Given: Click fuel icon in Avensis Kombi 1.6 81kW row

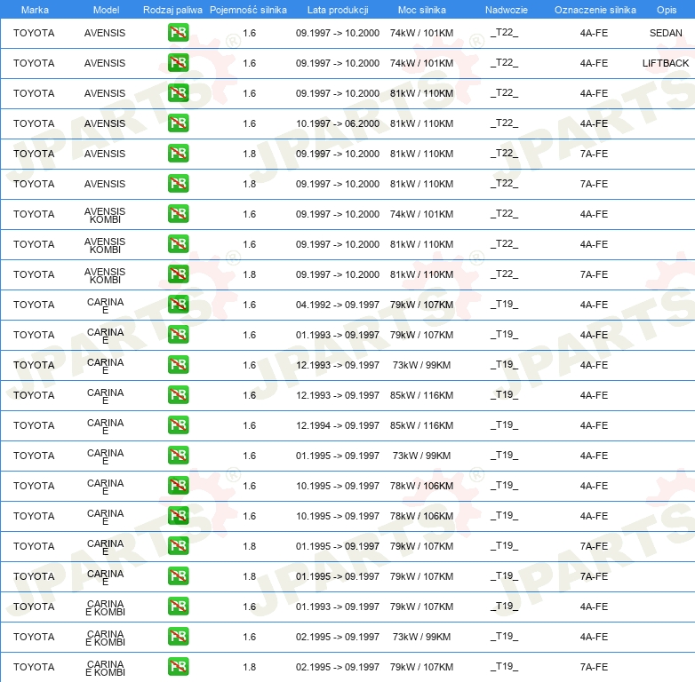Looking at the screenshot, I should click(x=178, y=244).
